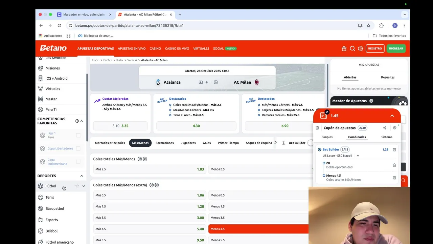Click lightning bolt icon in match header
This screenshot has width=433, height=244.
point(207,82)
